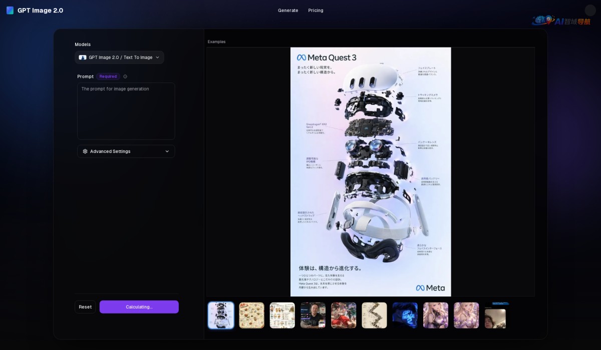Select the anime girl thumbnail beside the GPT IMAGE 2 thumbnail

point(436,315)
